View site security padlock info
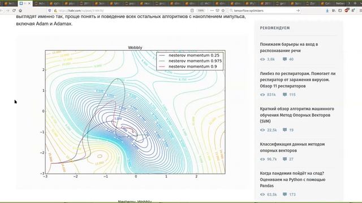Viewport: 362px width, 203px height. pos(55,11)
